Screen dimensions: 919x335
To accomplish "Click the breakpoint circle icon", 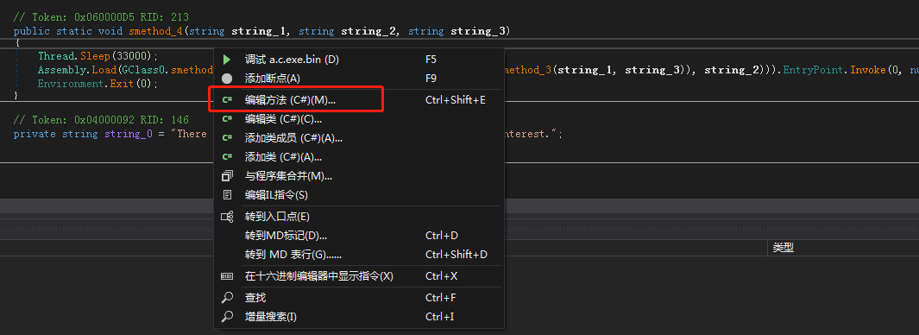I will [227, 78].
